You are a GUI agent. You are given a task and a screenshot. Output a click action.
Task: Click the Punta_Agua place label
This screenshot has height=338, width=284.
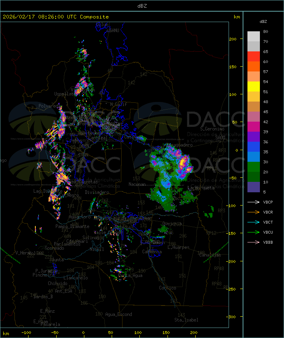coord(130,275)
